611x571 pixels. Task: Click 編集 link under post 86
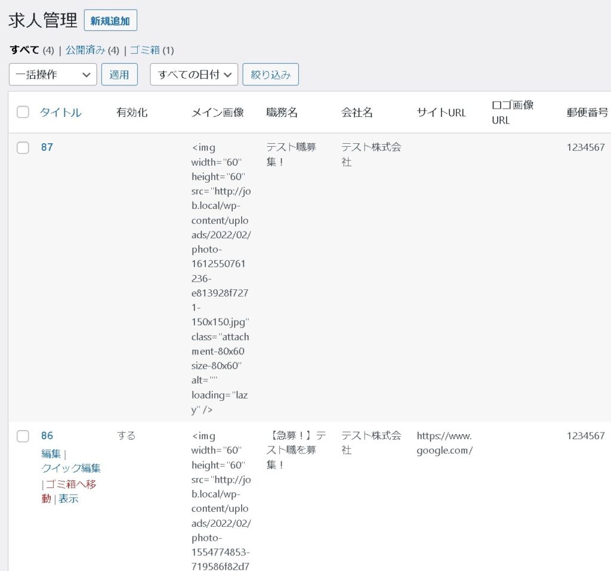pyautogui.click(x=51, y=454)
